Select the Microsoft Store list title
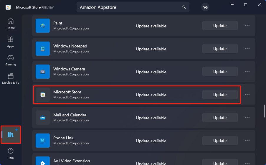 [67, 92]
